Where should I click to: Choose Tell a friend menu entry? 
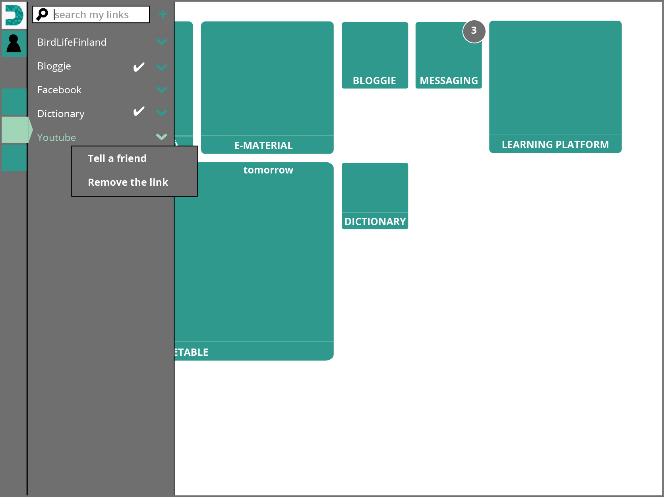[x=117, y=158]
